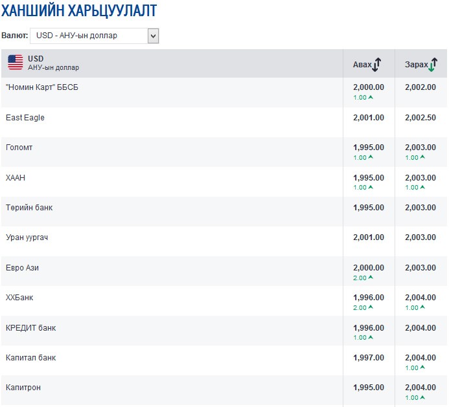Click the Зарах column header text
The width and height of the screenshot is (449, 407).
(417, 65)
